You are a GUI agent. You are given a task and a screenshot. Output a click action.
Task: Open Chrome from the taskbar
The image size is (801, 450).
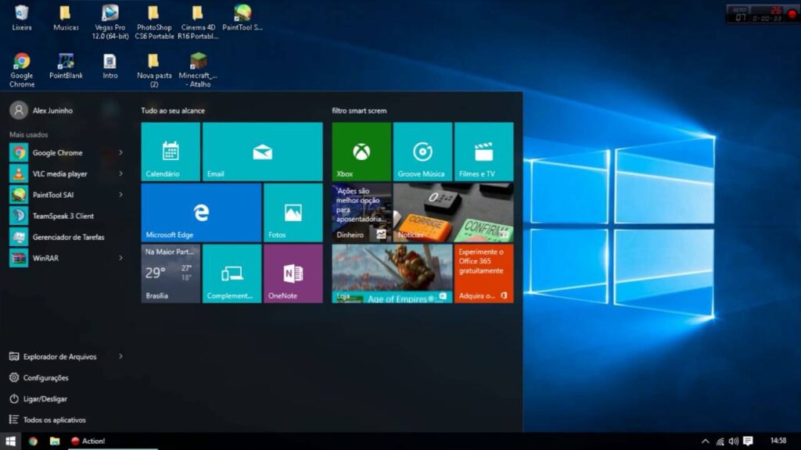[33, 441]
